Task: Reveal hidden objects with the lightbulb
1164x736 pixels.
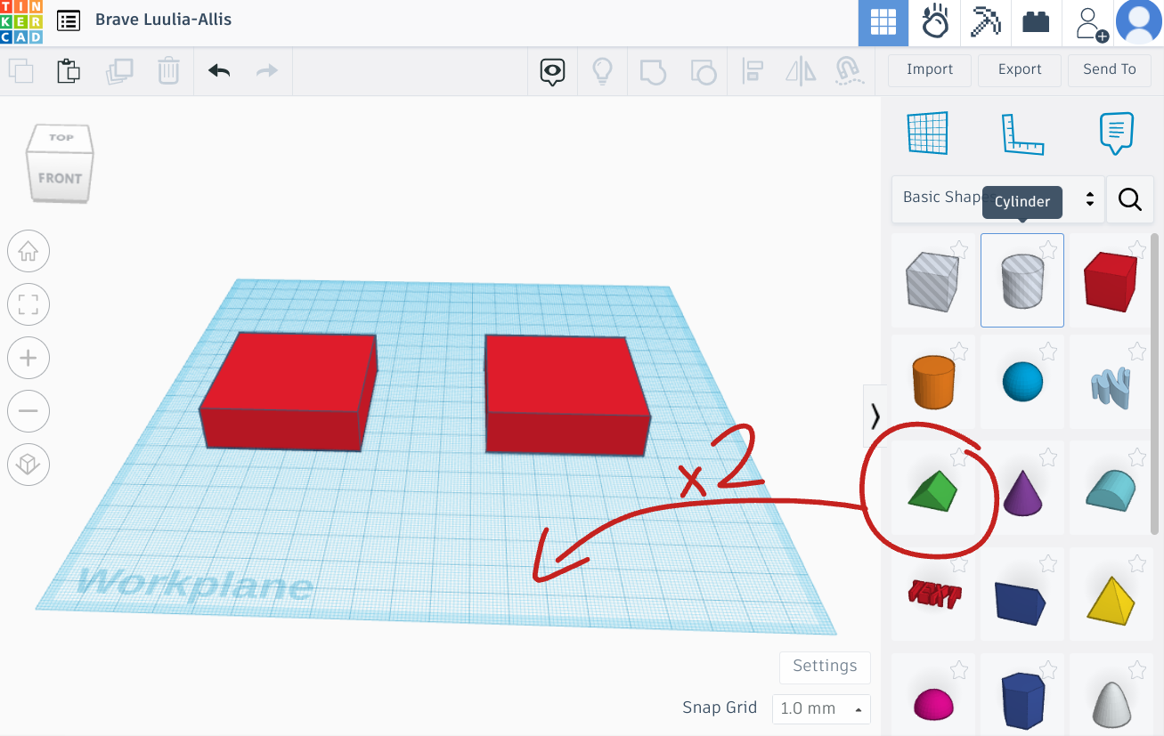Action: tap(602, 70)
